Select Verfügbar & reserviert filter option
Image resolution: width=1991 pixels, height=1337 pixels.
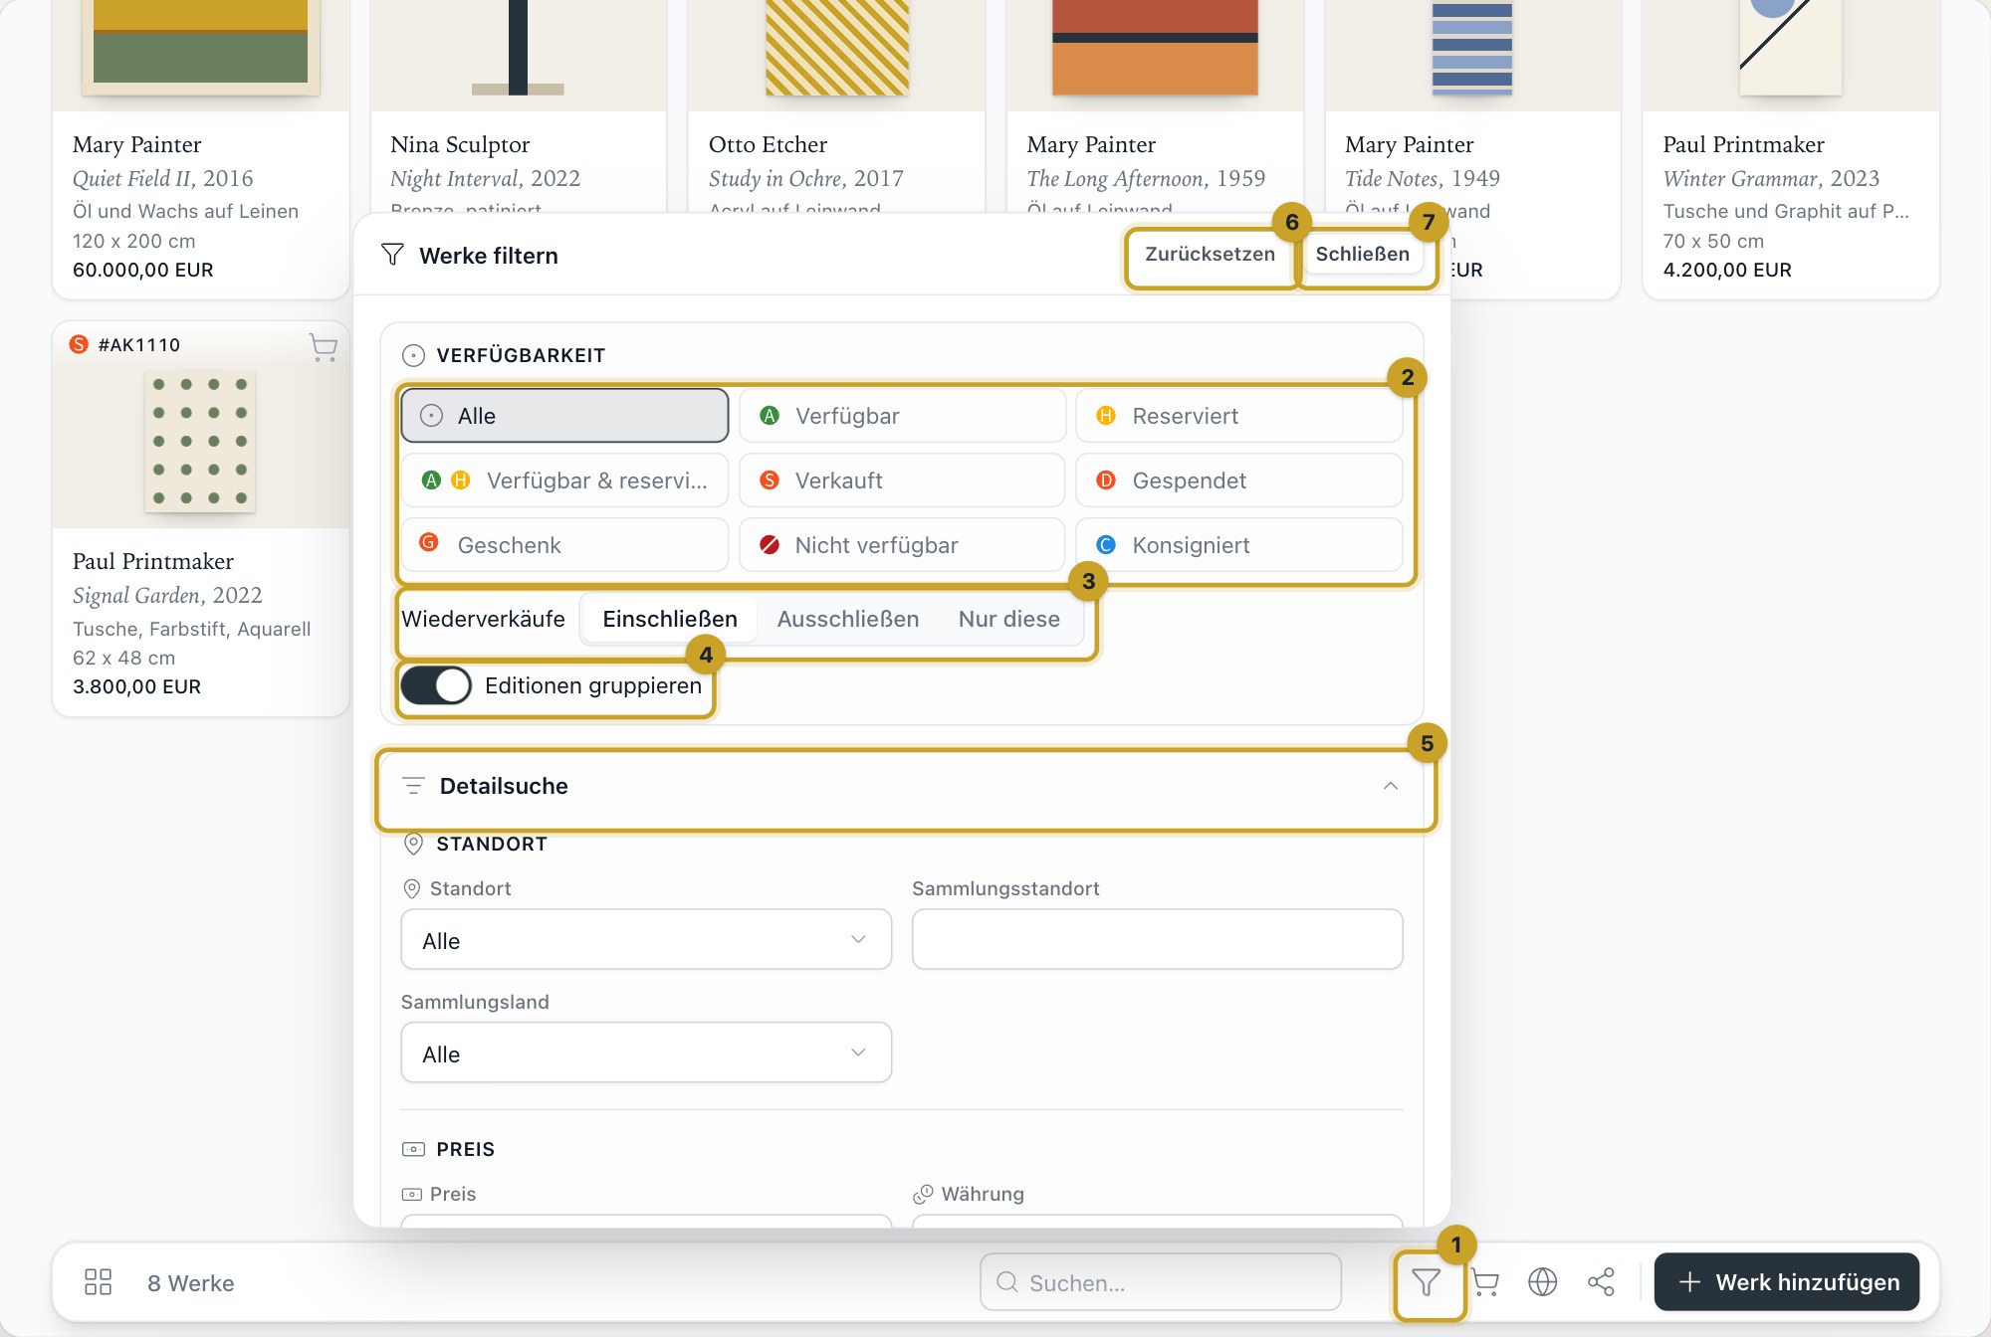point(564,480)
